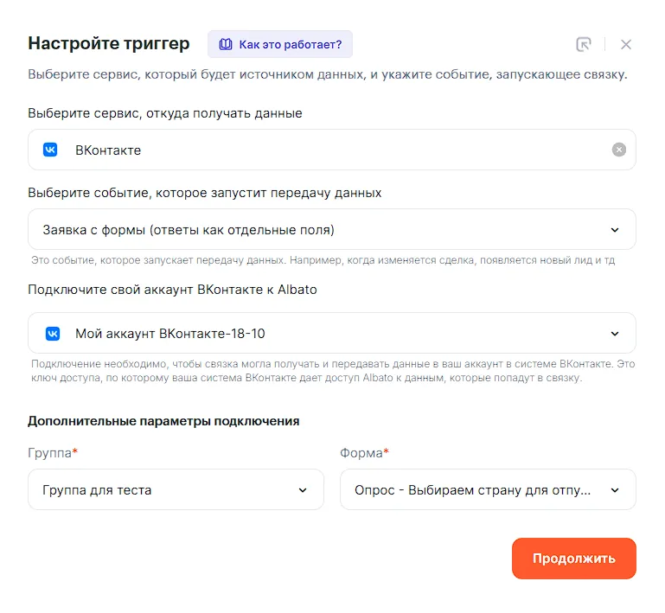Click the "Настройте триггер" heading
The image size is (665, 613).
pos(108,43)
